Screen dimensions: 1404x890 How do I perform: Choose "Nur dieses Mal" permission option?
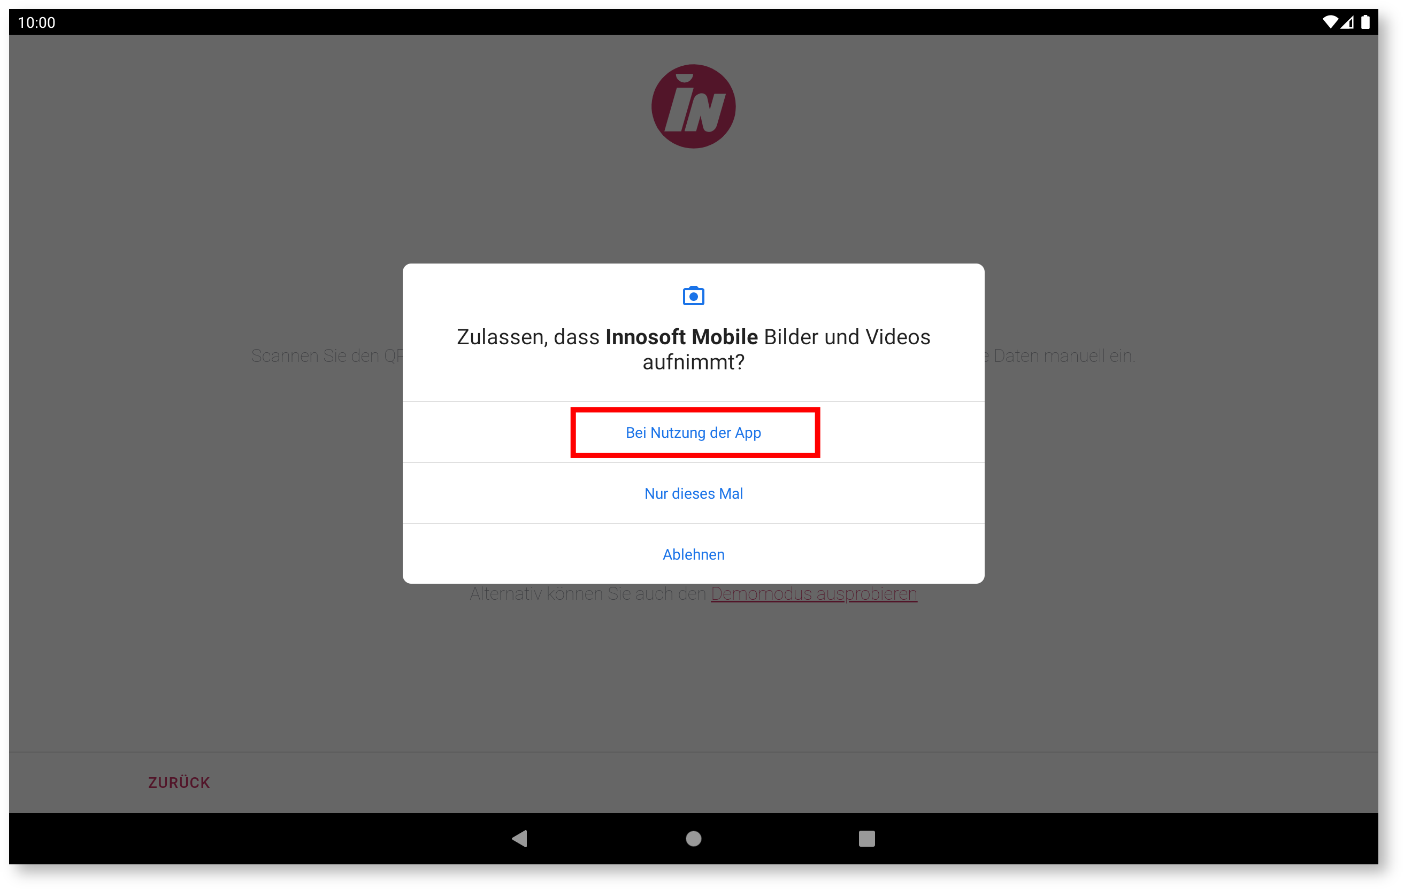[693, 493]
